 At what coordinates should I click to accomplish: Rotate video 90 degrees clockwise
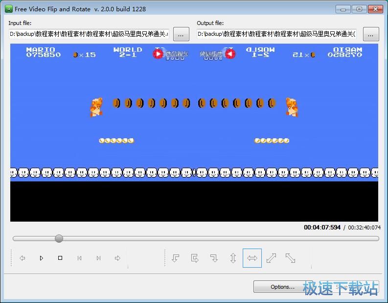coord(214,258)
